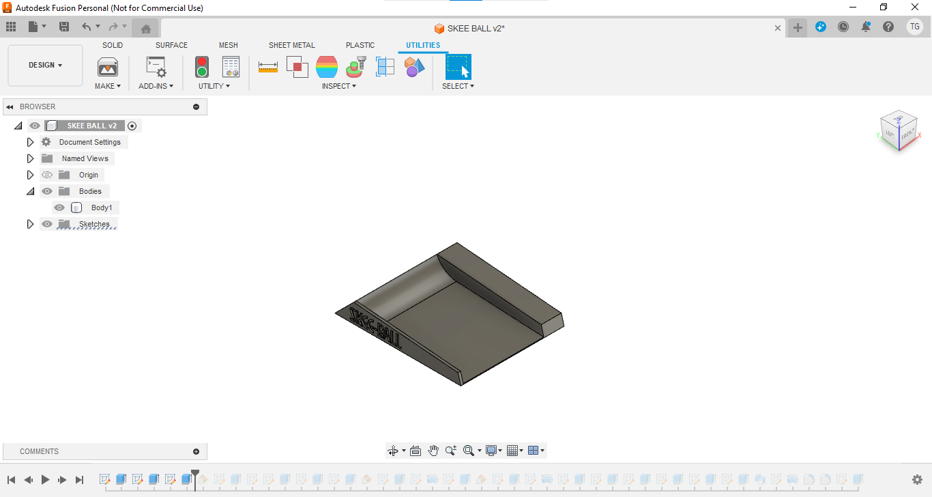Open the TG user account menu

coord(914,27)
